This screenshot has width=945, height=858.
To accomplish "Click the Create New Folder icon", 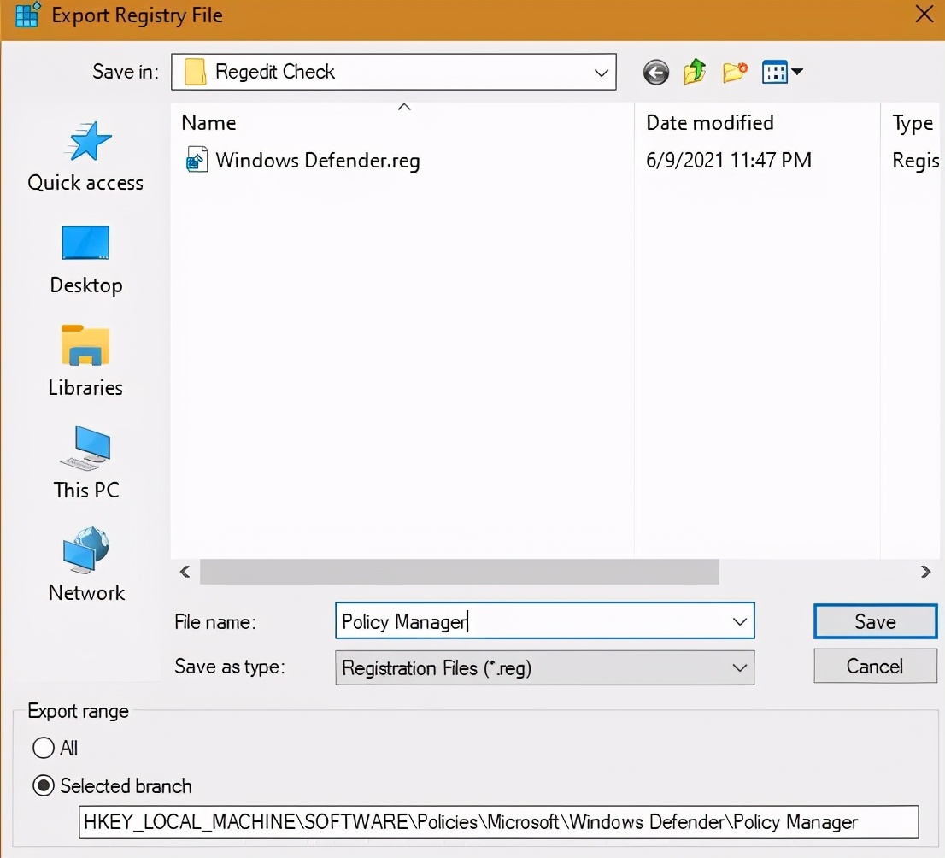I will point(735,72).
